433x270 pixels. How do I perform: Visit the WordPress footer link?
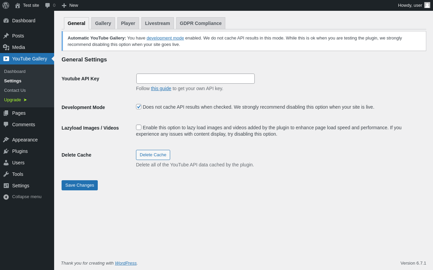click(x=126, y=263)
